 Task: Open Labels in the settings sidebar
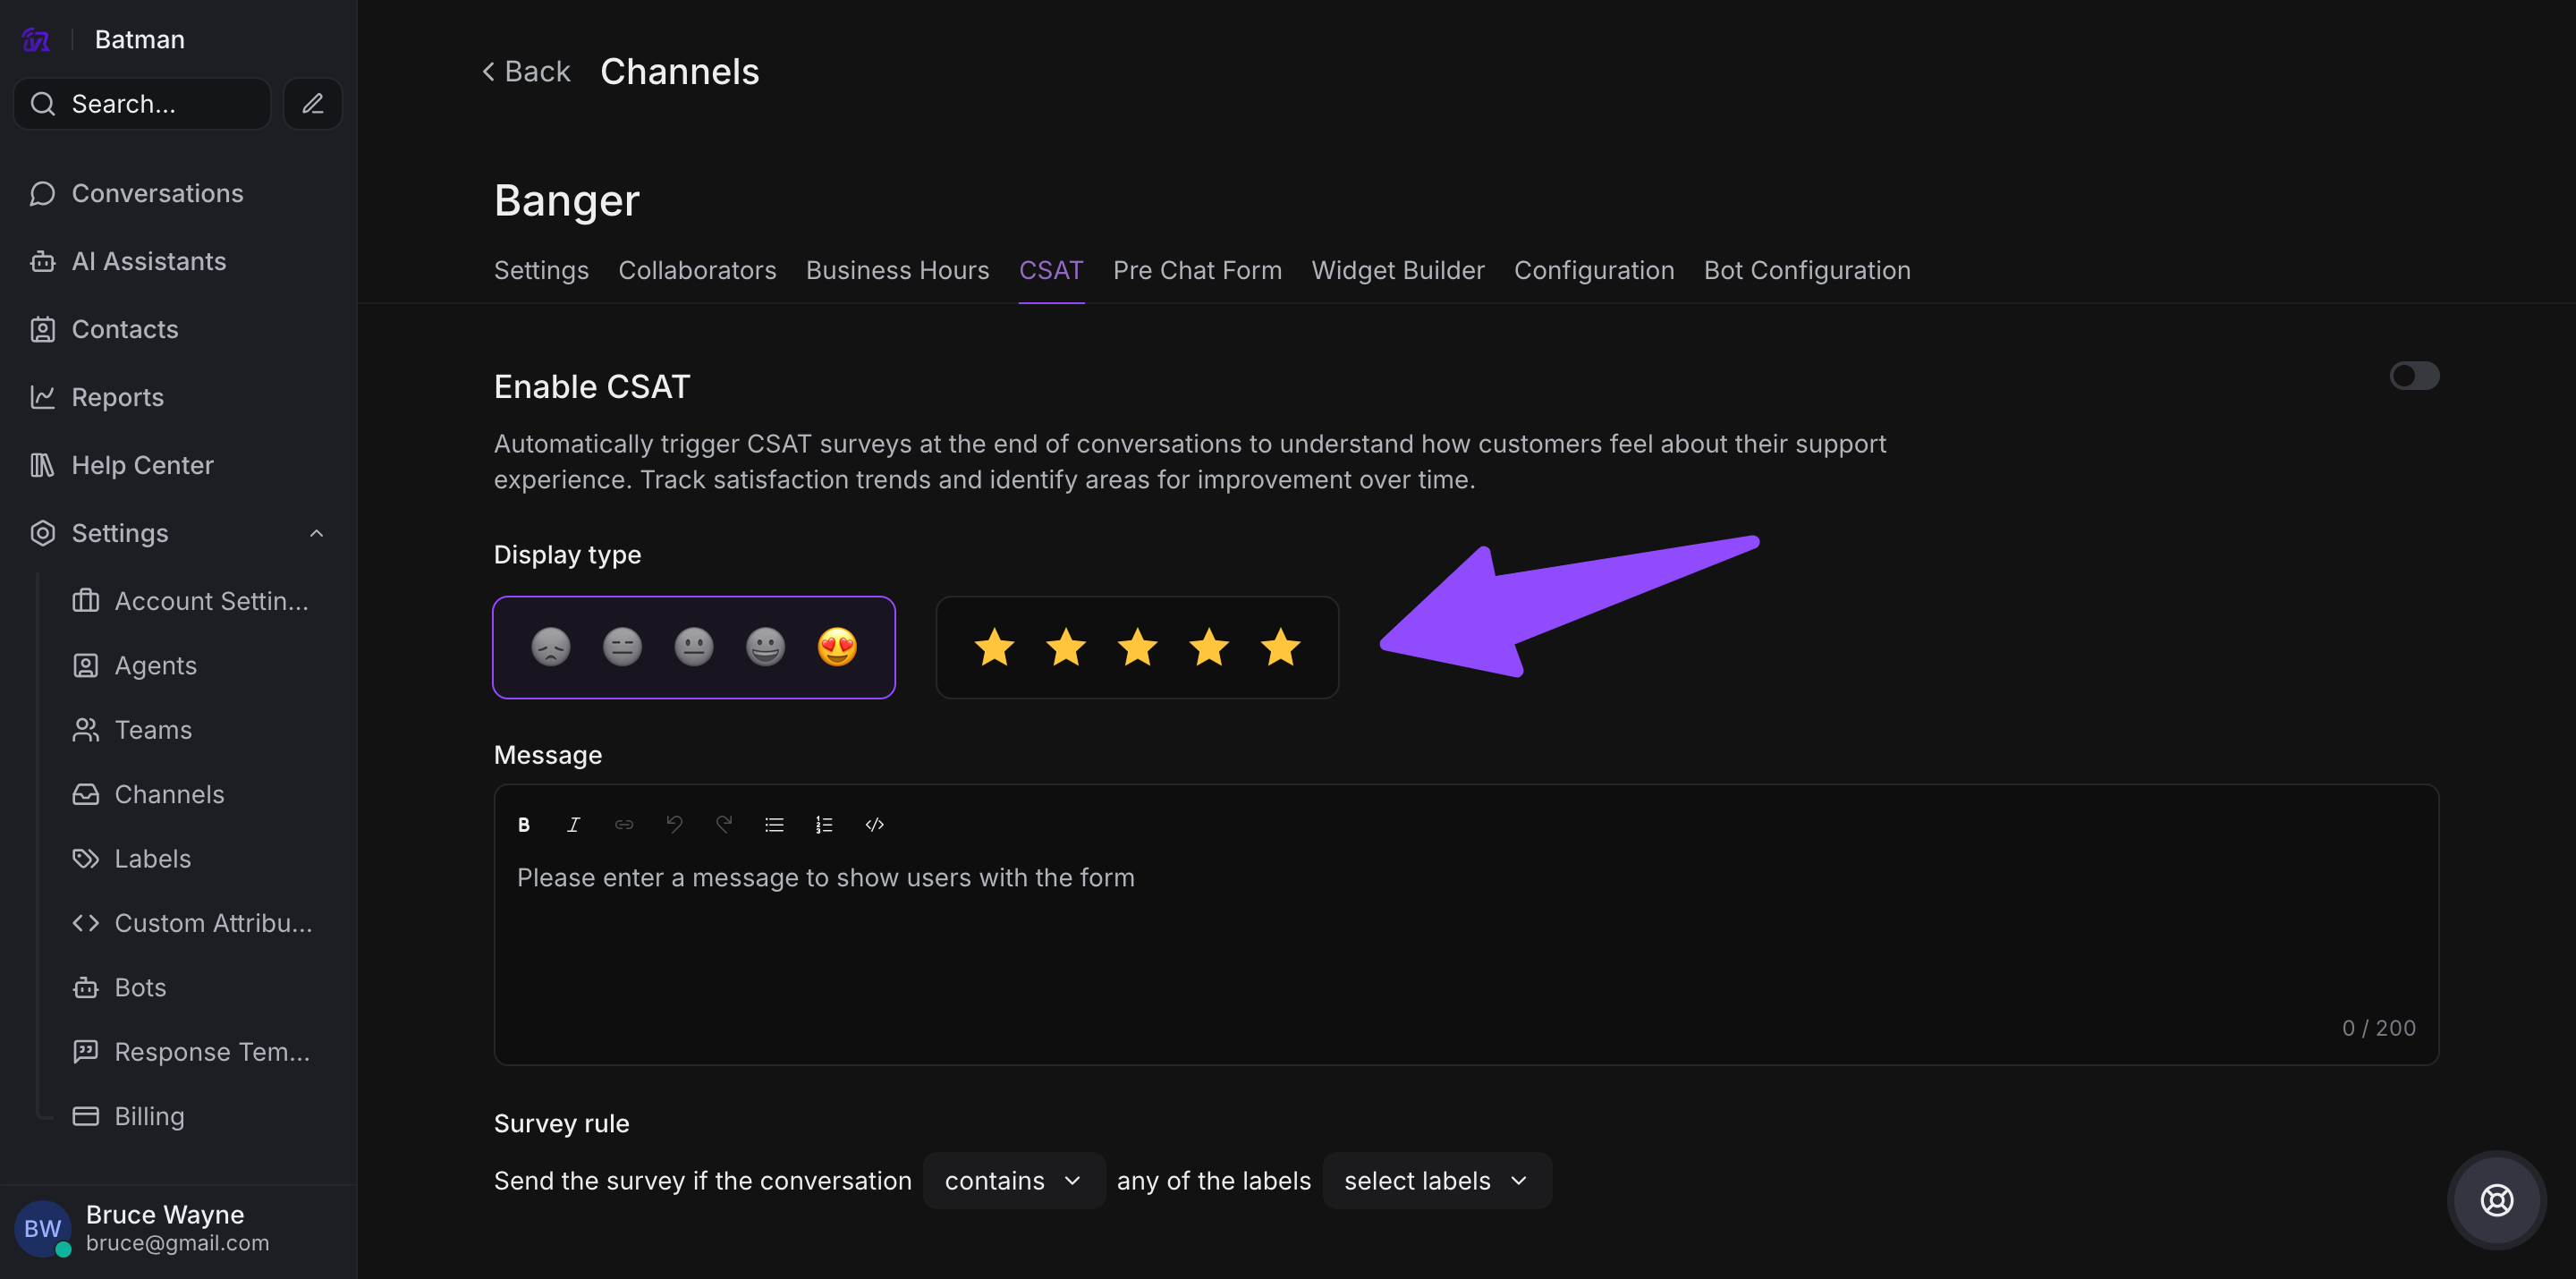click(152, 859)
